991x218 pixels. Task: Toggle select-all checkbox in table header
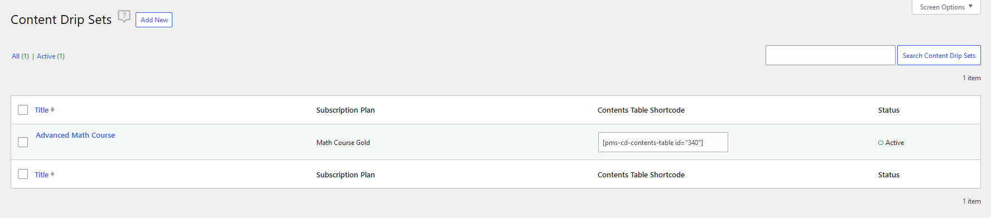tap(23, 110)
